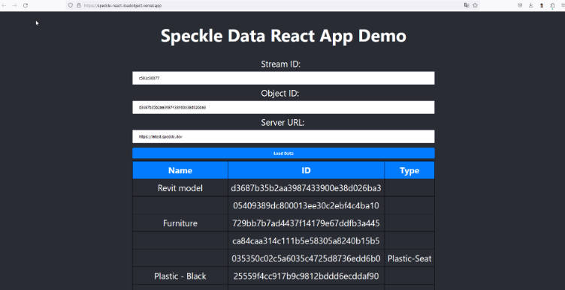Click ID ca84caa314c111b5e58305a8240b15b5
This screenshot has height=290, width=565.
[x=306, y=241]
